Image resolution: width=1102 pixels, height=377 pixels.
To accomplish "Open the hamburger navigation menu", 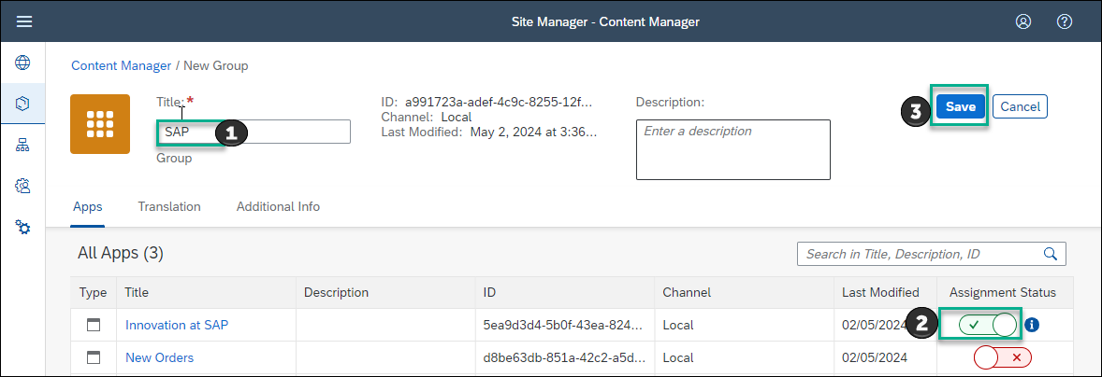I will pos(24,21).
